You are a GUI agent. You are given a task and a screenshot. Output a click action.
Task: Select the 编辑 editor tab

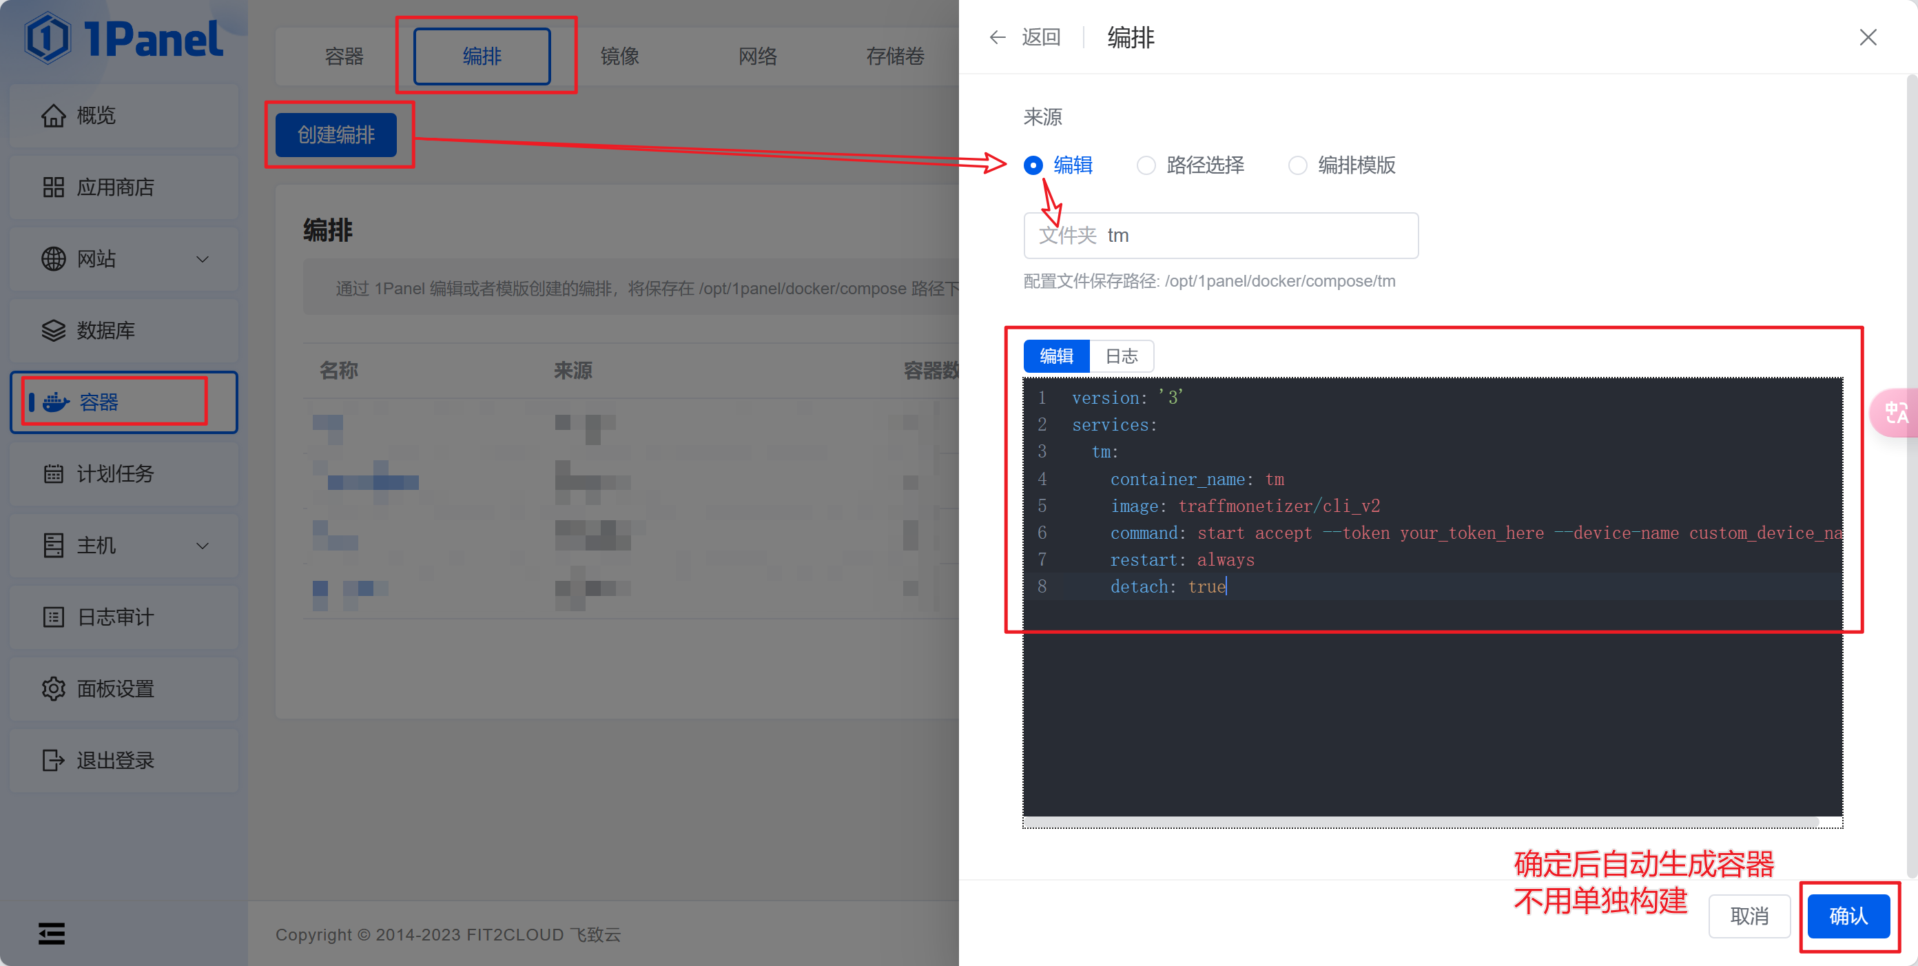tap(1057, 356)
